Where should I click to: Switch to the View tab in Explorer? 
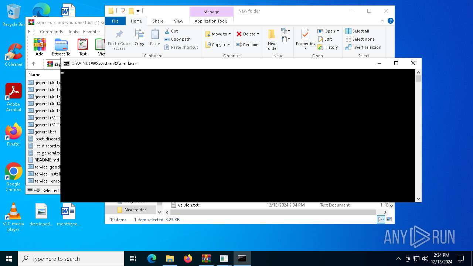pos(178,21)
